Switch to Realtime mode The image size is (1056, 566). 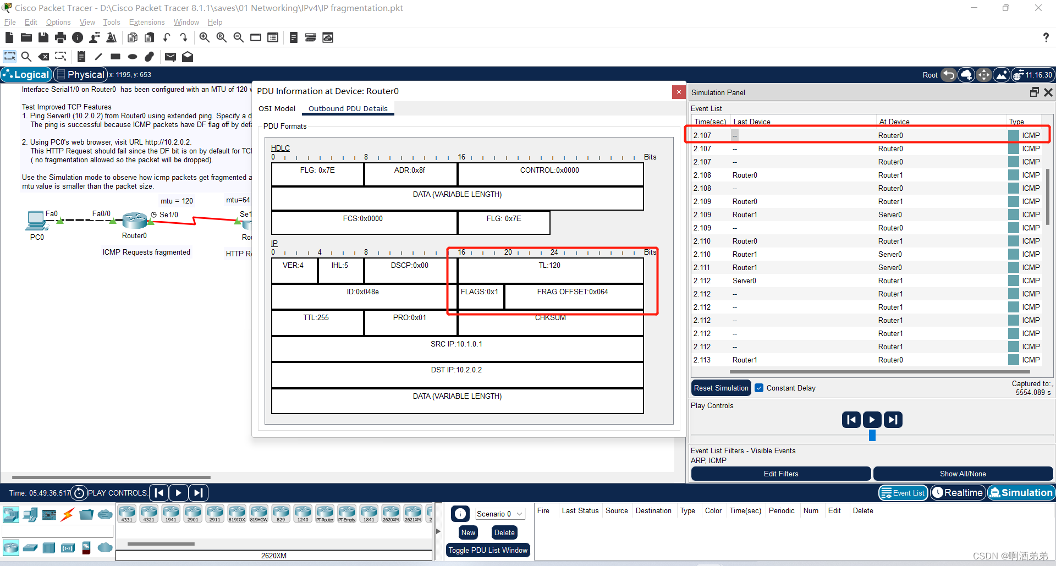click(958, 493)
